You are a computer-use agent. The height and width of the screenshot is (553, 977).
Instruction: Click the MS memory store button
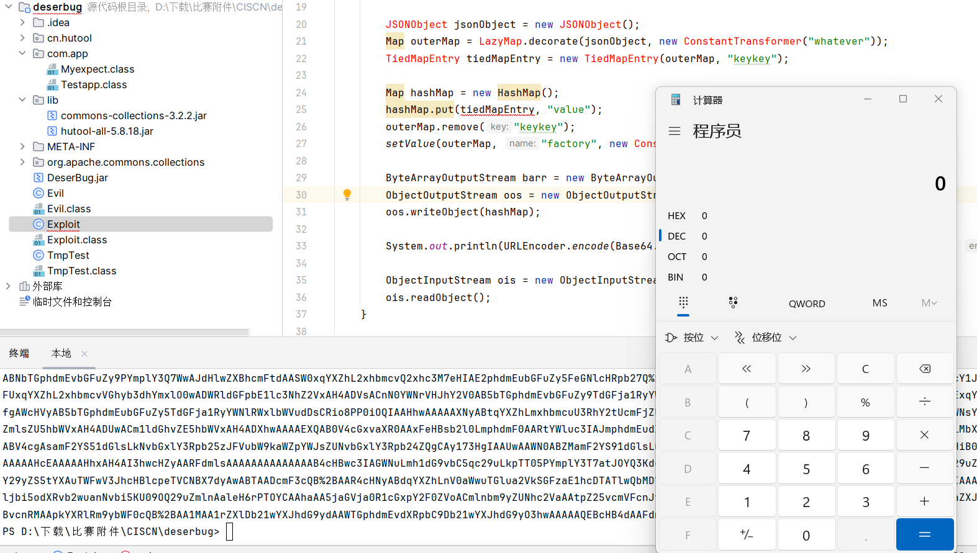click(879, 303)
